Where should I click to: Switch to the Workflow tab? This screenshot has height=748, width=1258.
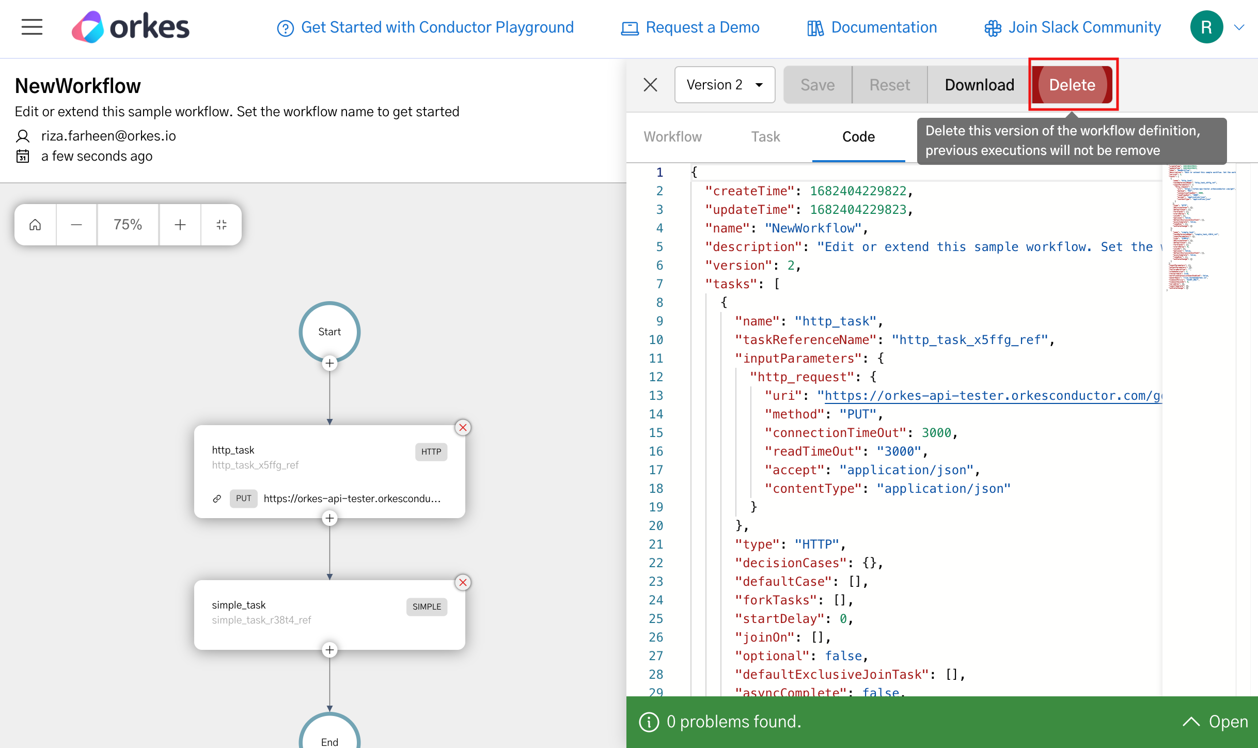pyautogui.click(x=672, y=136)
